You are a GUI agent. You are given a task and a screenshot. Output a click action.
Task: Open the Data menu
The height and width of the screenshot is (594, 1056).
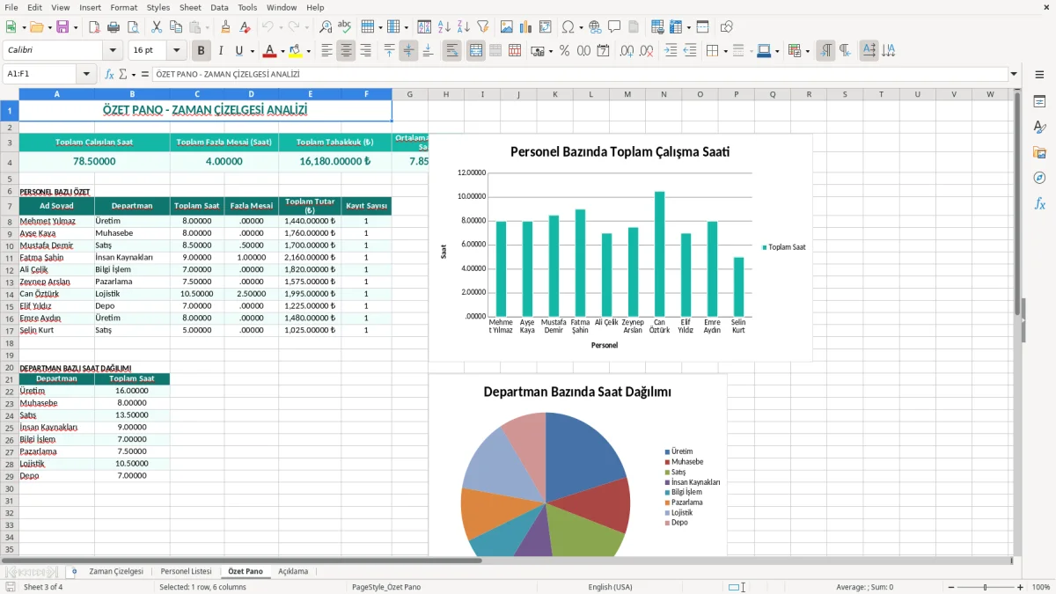click(x=219, y=7)
